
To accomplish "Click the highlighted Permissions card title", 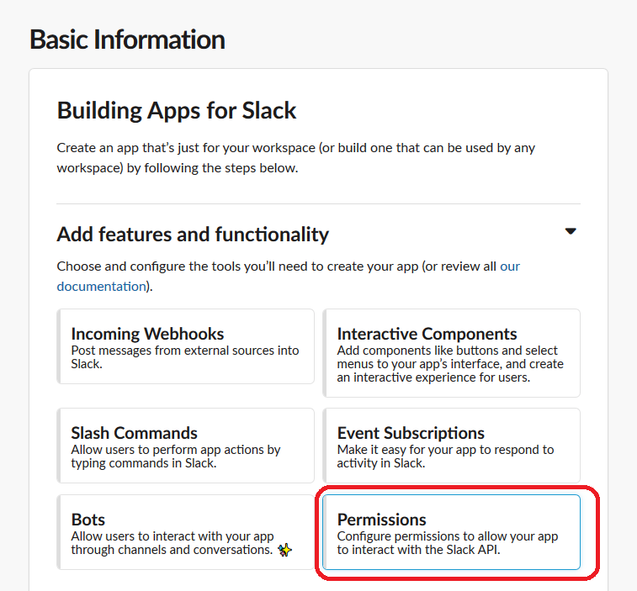I will click(381, 519).
